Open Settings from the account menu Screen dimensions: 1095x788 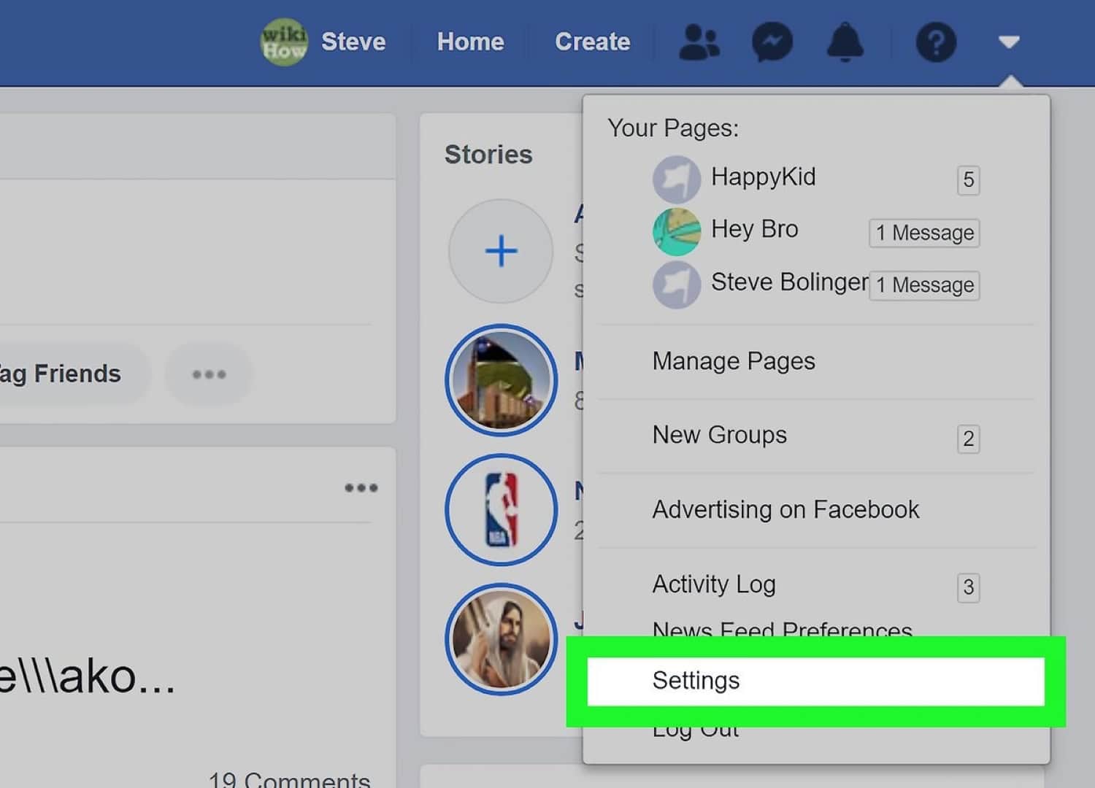pos(815,681)
